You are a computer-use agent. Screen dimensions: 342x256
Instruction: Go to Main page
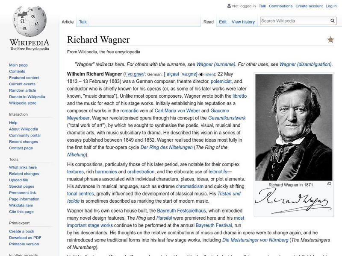18,65
